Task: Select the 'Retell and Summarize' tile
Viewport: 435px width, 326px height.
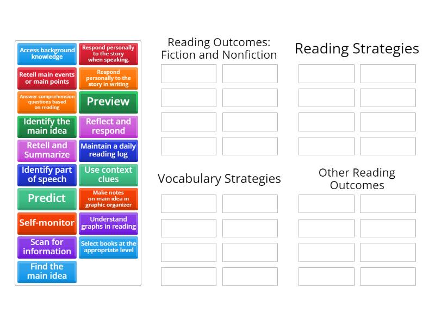Action: (x=47, y=151)
